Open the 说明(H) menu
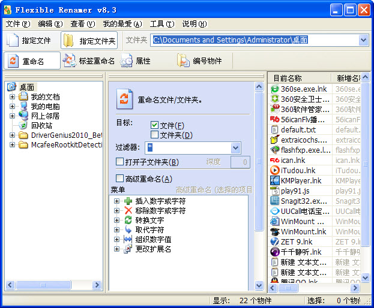The height and width of the screenshot is (308, 374). click(195, 24)
